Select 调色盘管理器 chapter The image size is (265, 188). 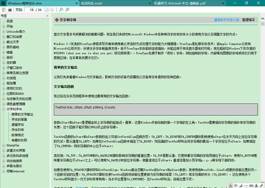click(16, 104)
